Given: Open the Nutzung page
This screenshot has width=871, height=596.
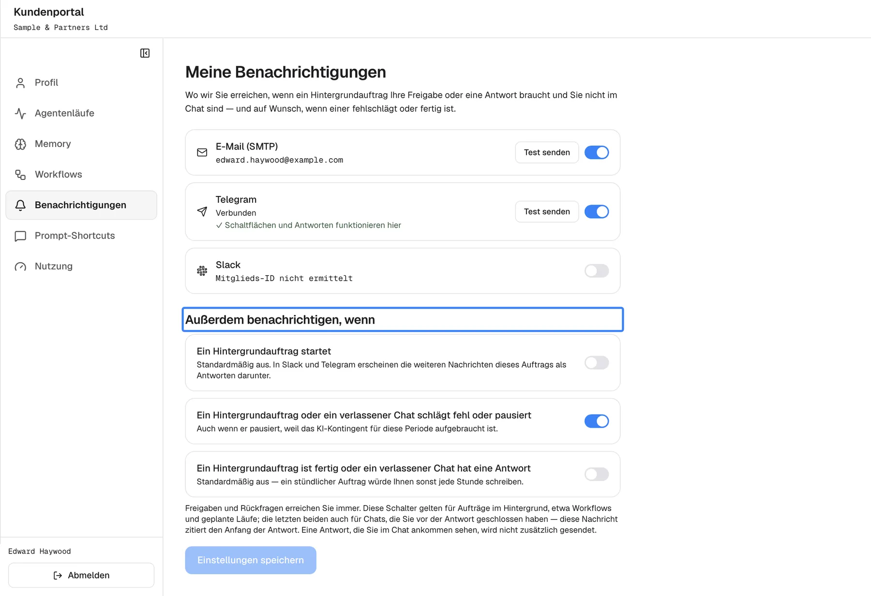Looking at the screenshot, I should pos(81,267).
